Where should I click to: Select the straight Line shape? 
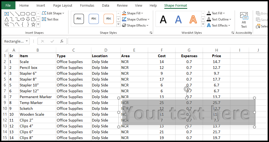coord(12,14)
